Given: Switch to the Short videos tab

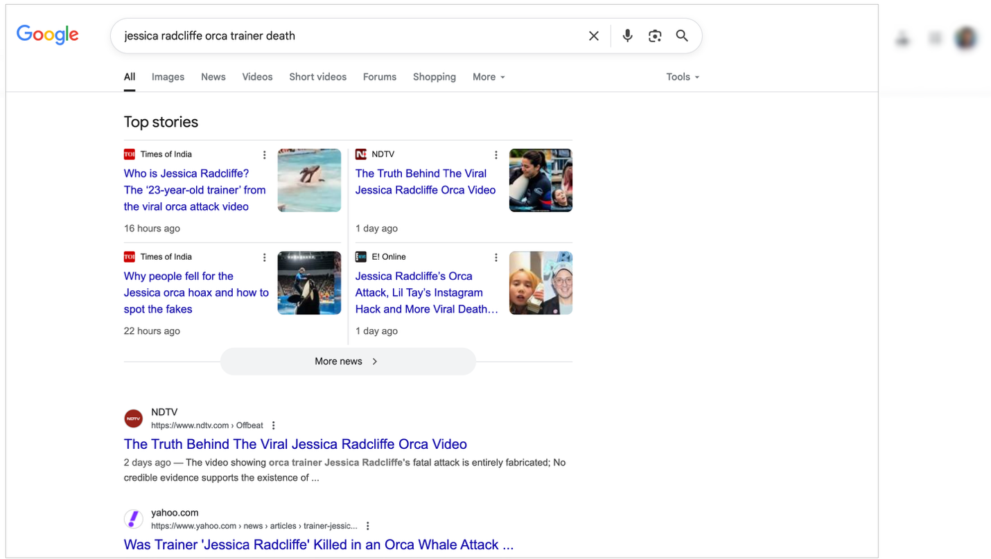Looking at the screenshot, I should click(318, 77).
